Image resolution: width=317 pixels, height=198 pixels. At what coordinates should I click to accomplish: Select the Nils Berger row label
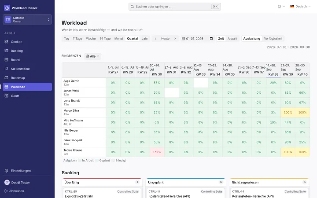coord(84,132)
